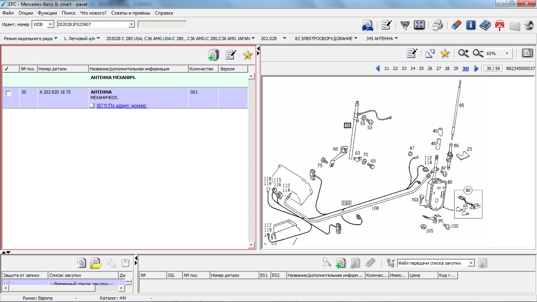This screenshot has width=537, height=302.
Task: Open the Справка menu
Action: (164, 13)
